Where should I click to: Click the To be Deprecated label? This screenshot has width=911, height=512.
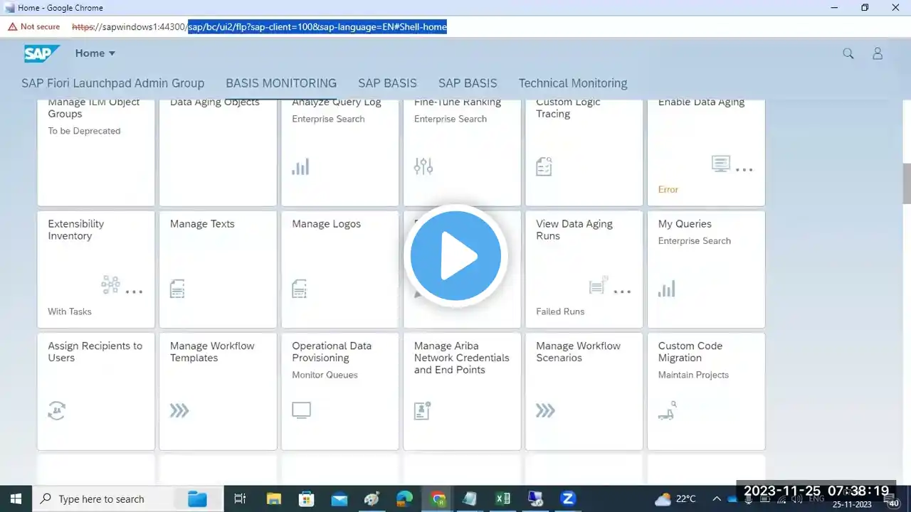coord(84,131)
